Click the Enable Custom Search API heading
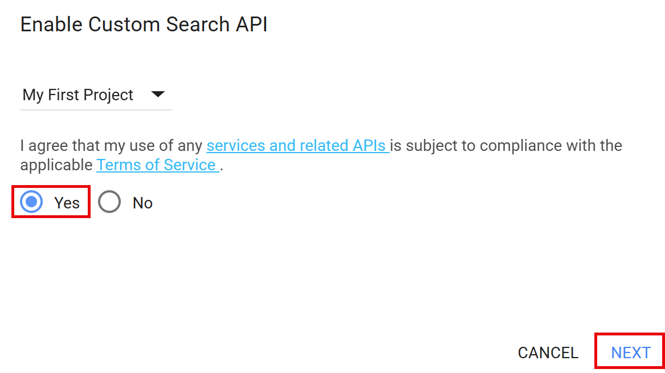This screenshot has width=665, height=373. (144, 24)
